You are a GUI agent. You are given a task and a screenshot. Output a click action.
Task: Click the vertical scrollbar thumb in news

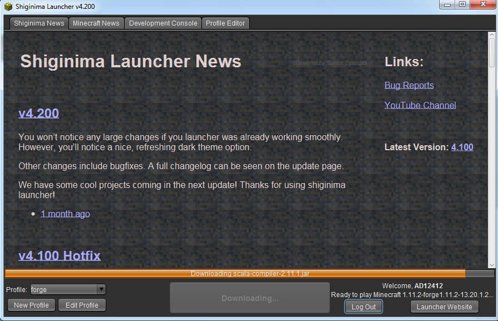[x=492, y=52]
